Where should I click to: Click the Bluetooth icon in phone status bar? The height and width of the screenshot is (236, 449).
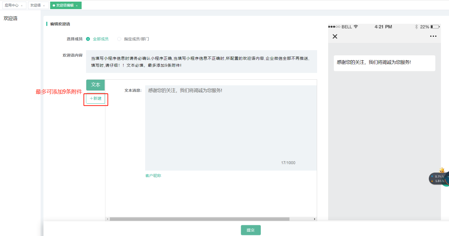click(x=416, y=27)
